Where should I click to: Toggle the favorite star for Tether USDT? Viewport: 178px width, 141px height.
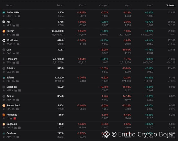pos(4,16)
